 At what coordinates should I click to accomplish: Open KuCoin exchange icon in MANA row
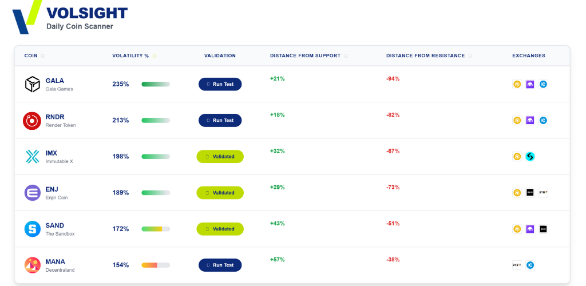pos(530,265)
